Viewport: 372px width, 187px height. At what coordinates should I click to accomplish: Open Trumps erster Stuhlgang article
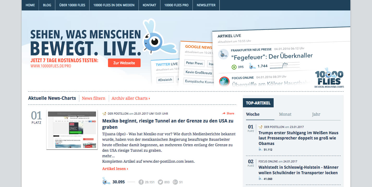[x=298, y=138]
